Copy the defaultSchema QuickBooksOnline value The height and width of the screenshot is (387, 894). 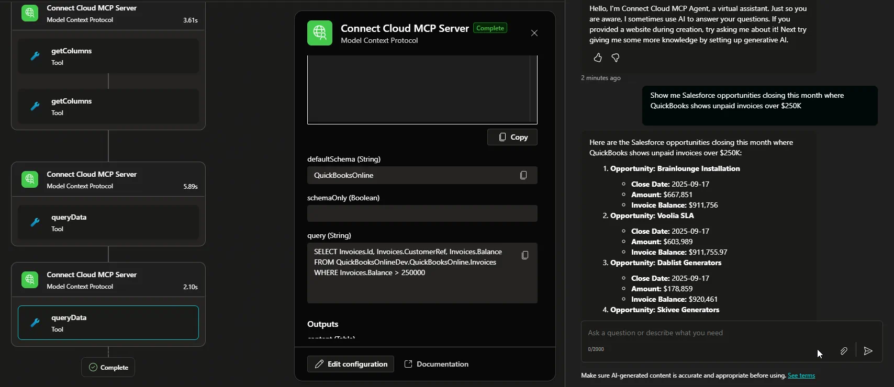523,175
